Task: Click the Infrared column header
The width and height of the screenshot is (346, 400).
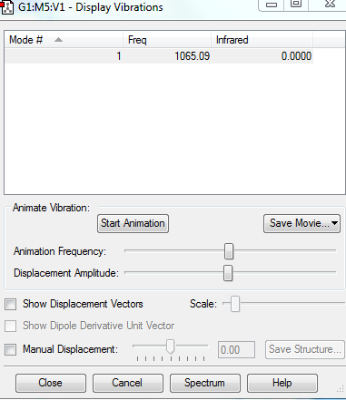Action: tap(262, 40)
